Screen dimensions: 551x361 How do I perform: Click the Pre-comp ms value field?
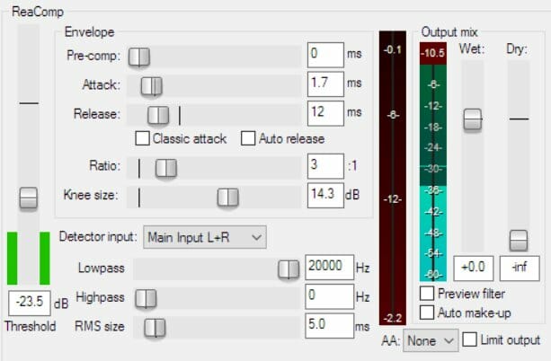click(x=325, y=55)
